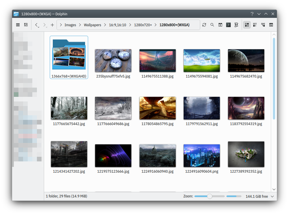
Task: Click the rightmost toolbar panel icon
Action: pyautogui.click(x=271, y=25)
